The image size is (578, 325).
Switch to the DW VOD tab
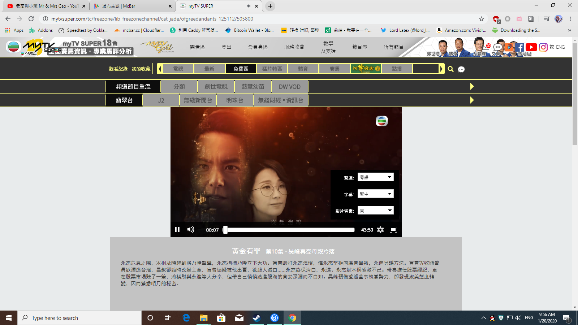tap(290, 87)
